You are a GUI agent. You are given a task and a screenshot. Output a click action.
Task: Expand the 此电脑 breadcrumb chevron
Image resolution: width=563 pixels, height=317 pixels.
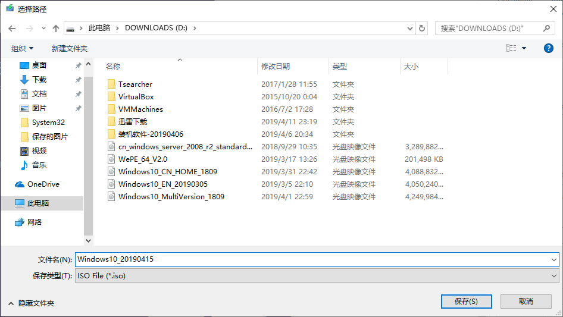coord(117,28)
